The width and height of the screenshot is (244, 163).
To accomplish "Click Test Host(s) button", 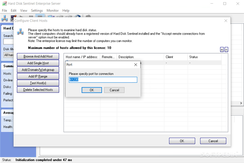I will click(38, 83).
